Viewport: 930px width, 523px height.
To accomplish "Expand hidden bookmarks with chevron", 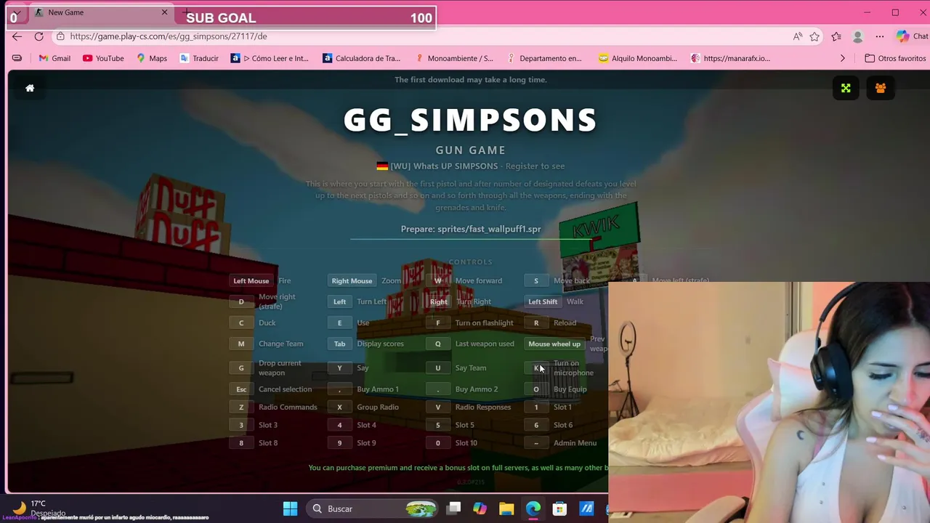I will (x=843, y=58).
